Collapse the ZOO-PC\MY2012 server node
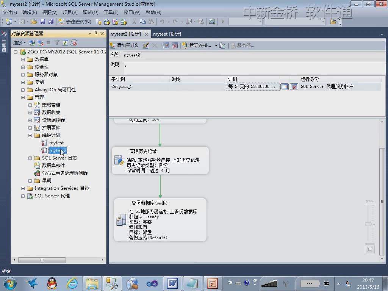 [16, 52]
